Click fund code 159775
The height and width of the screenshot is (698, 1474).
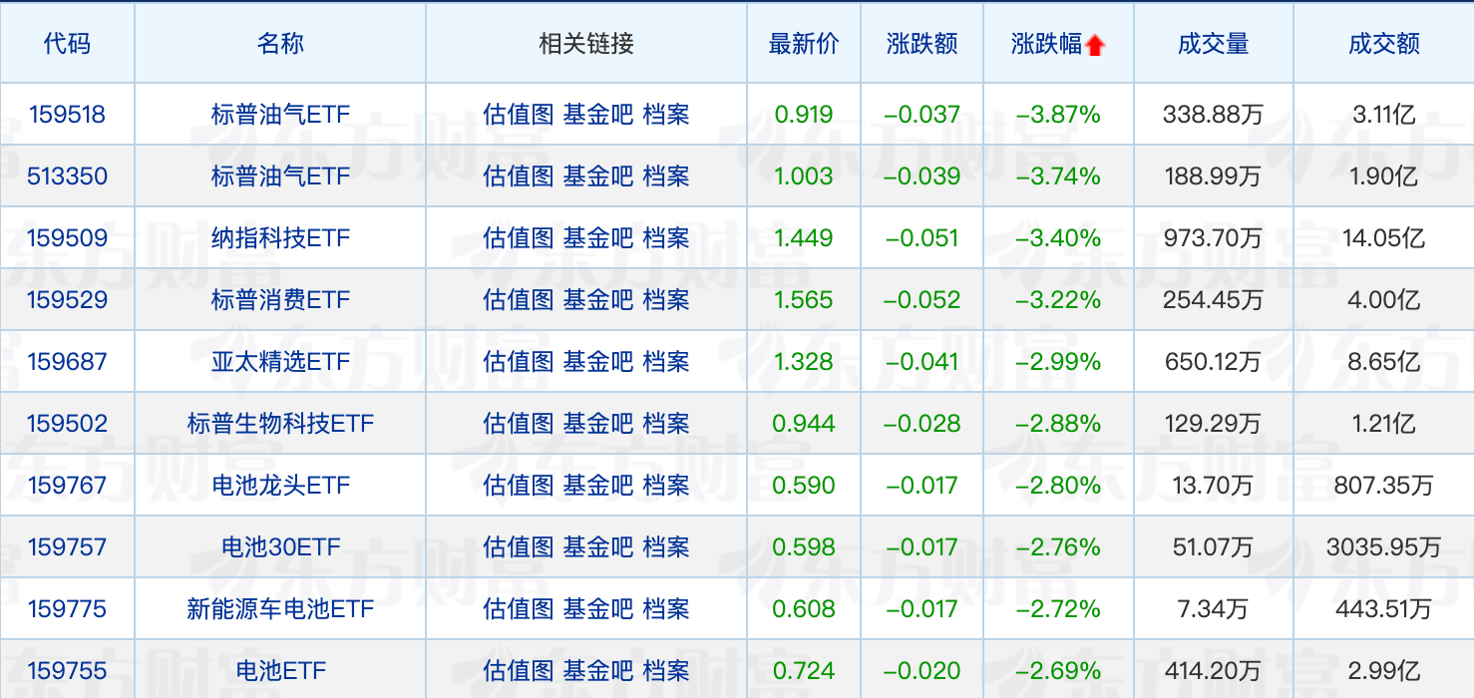tap(67, 609)
